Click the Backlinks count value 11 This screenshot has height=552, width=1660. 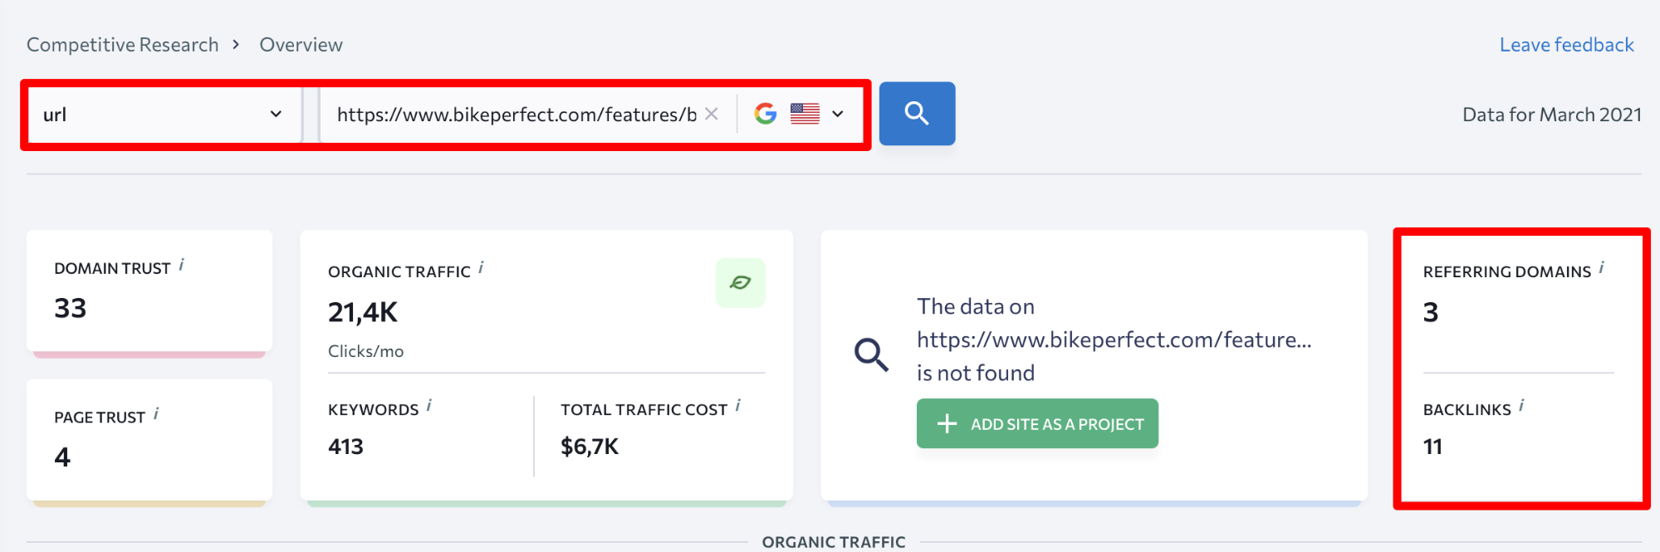click(1432, 447)
